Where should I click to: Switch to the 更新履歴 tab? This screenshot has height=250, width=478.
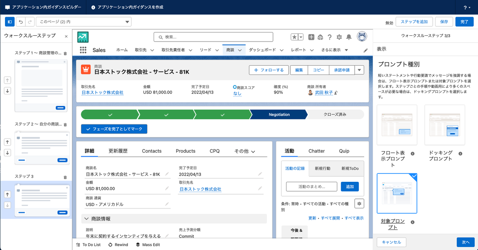pos(118,151)
